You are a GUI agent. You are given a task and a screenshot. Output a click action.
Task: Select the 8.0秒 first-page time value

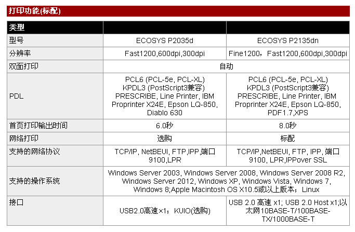[x=287, y=126]
